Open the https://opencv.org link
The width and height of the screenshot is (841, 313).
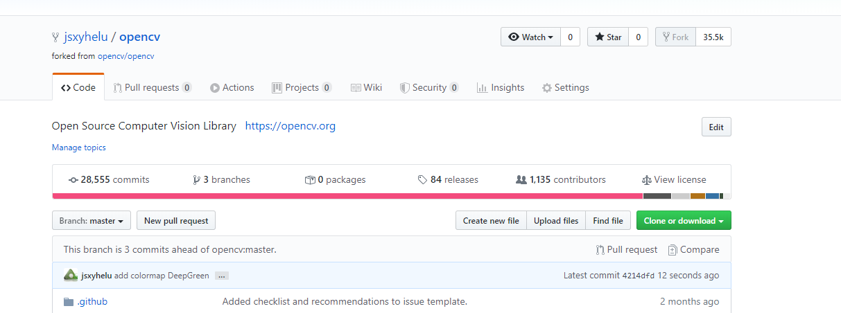click(x=291, y=126)
